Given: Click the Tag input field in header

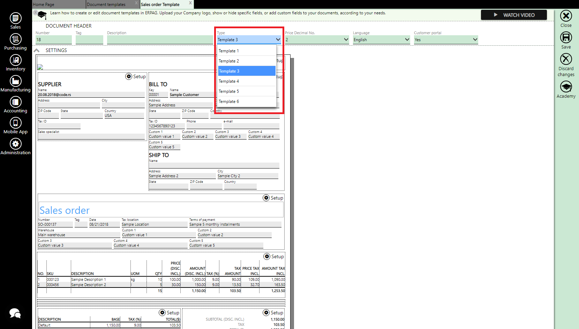Looking at the screenshot, I should click(89, 40).
